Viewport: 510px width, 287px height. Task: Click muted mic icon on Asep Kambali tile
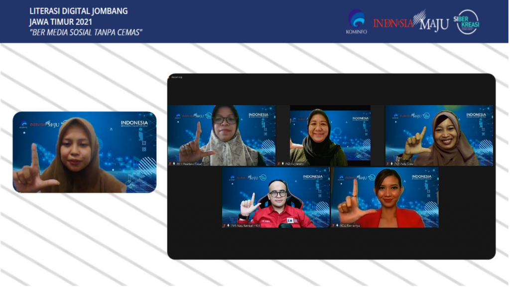click(x=229, y=225)
